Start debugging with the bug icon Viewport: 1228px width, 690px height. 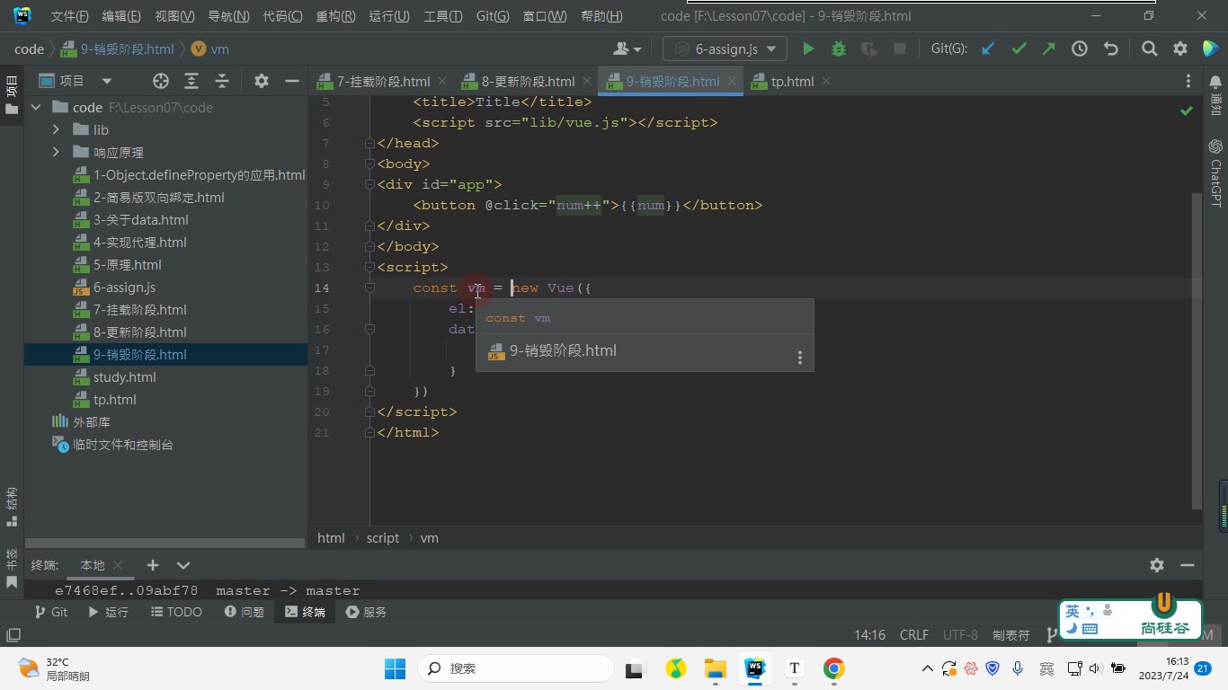tap(839, 49)
